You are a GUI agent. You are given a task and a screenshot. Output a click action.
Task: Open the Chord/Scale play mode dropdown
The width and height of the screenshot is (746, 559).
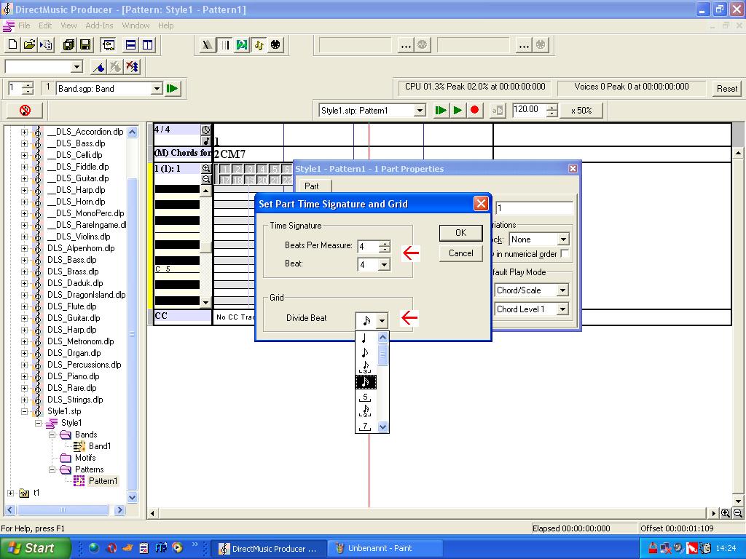pos(562,290)
